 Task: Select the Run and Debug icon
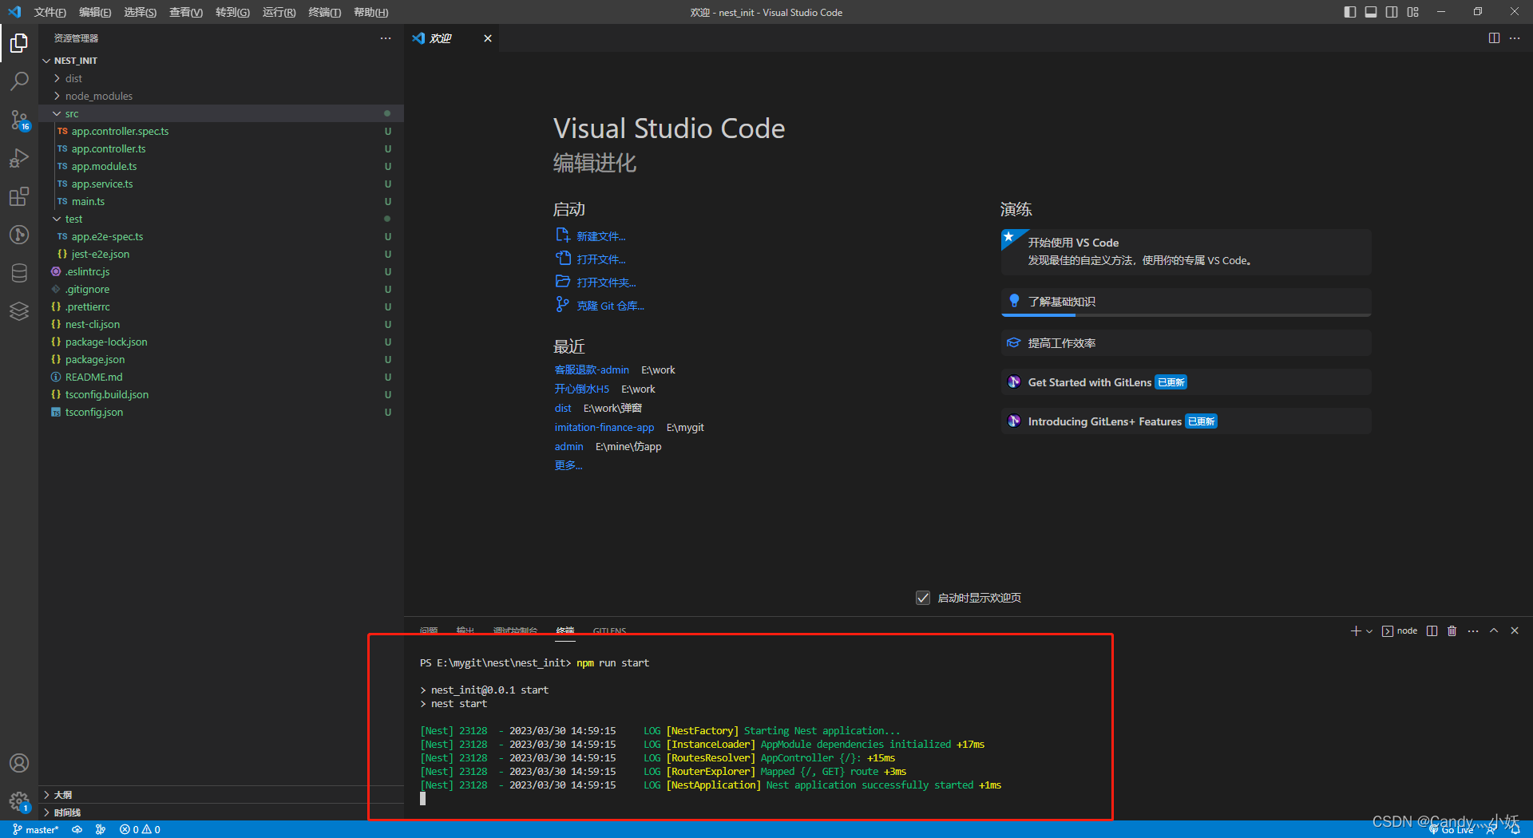click(x=19, y=158)
